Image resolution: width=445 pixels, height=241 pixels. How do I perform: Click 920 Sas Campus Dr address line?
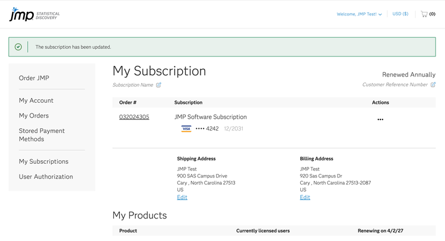[321, 176]
